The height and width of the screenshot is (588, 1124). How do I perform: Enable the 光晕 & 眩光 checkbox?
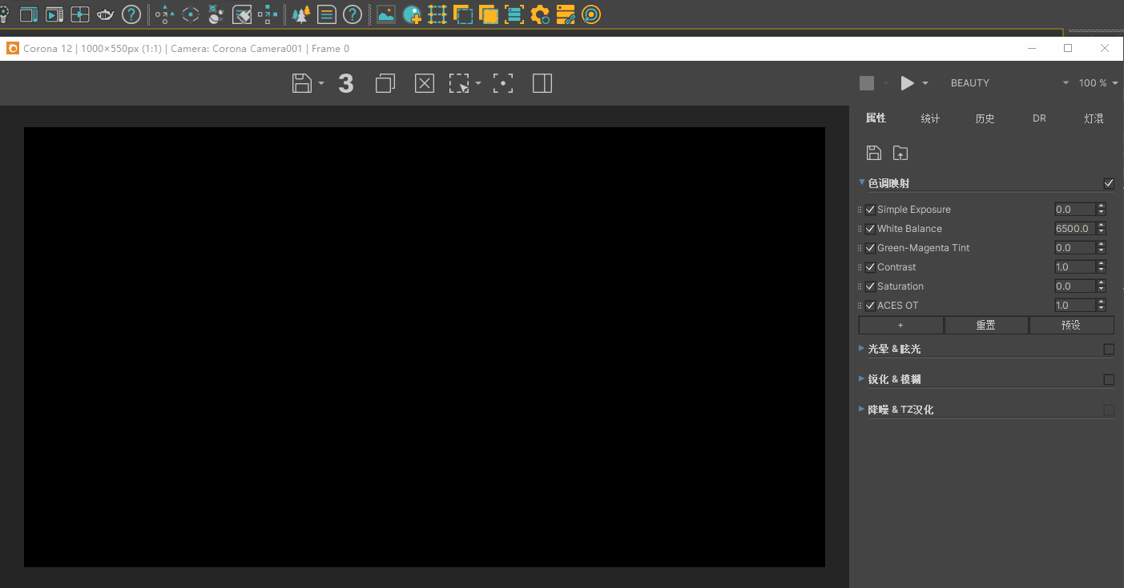[x=1109, y=349]
